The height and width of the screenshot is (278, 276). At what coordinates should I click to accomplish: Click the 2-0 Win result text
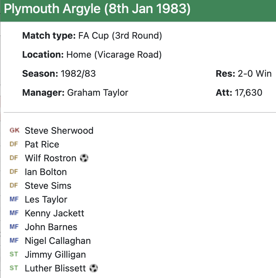click(x=254, y=74)
